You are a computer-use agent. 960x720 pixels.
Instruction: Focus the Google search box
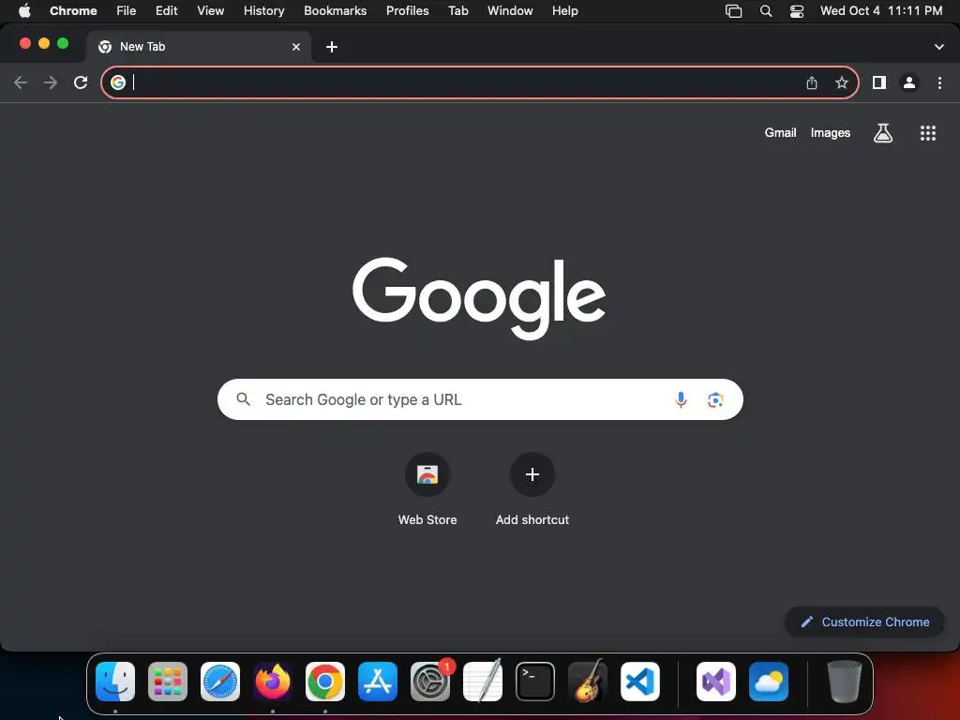point(480,399)
